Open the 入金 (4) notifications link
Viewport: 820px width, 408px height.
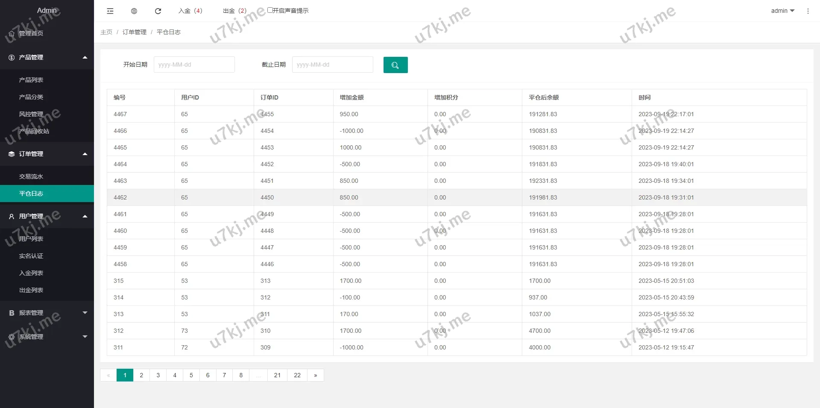(x=190, y=11)
